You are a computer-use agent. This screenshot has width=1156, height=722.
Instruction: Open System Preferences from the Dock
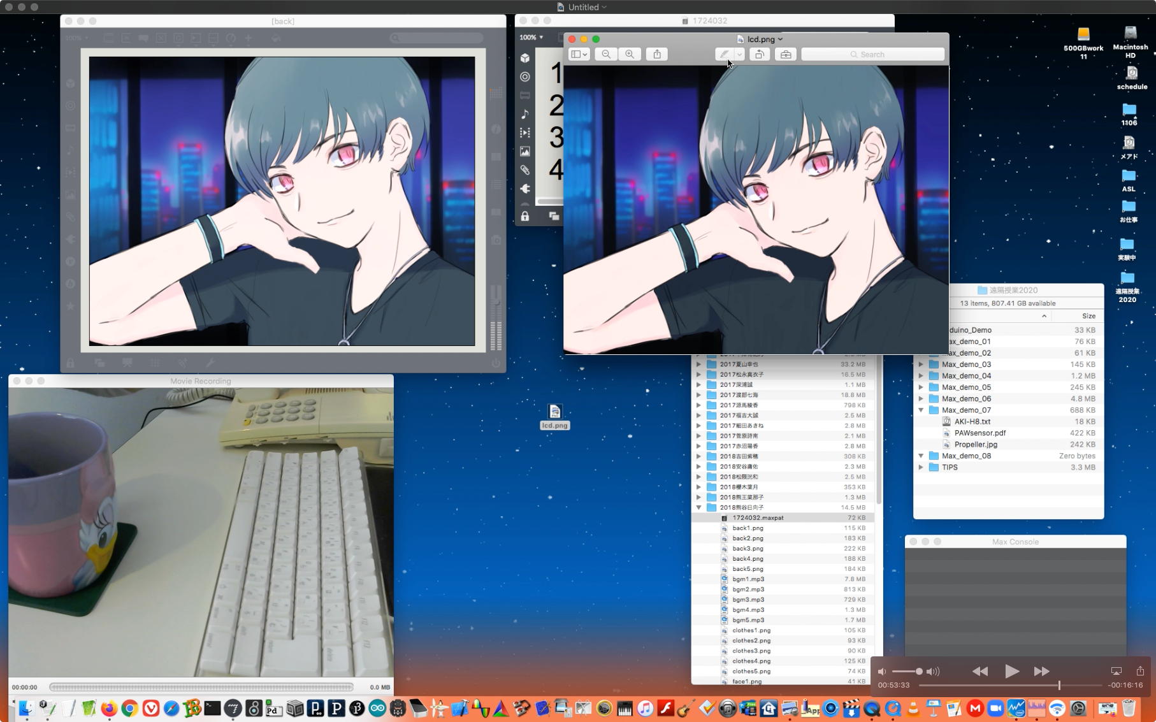pos(1078,708)
